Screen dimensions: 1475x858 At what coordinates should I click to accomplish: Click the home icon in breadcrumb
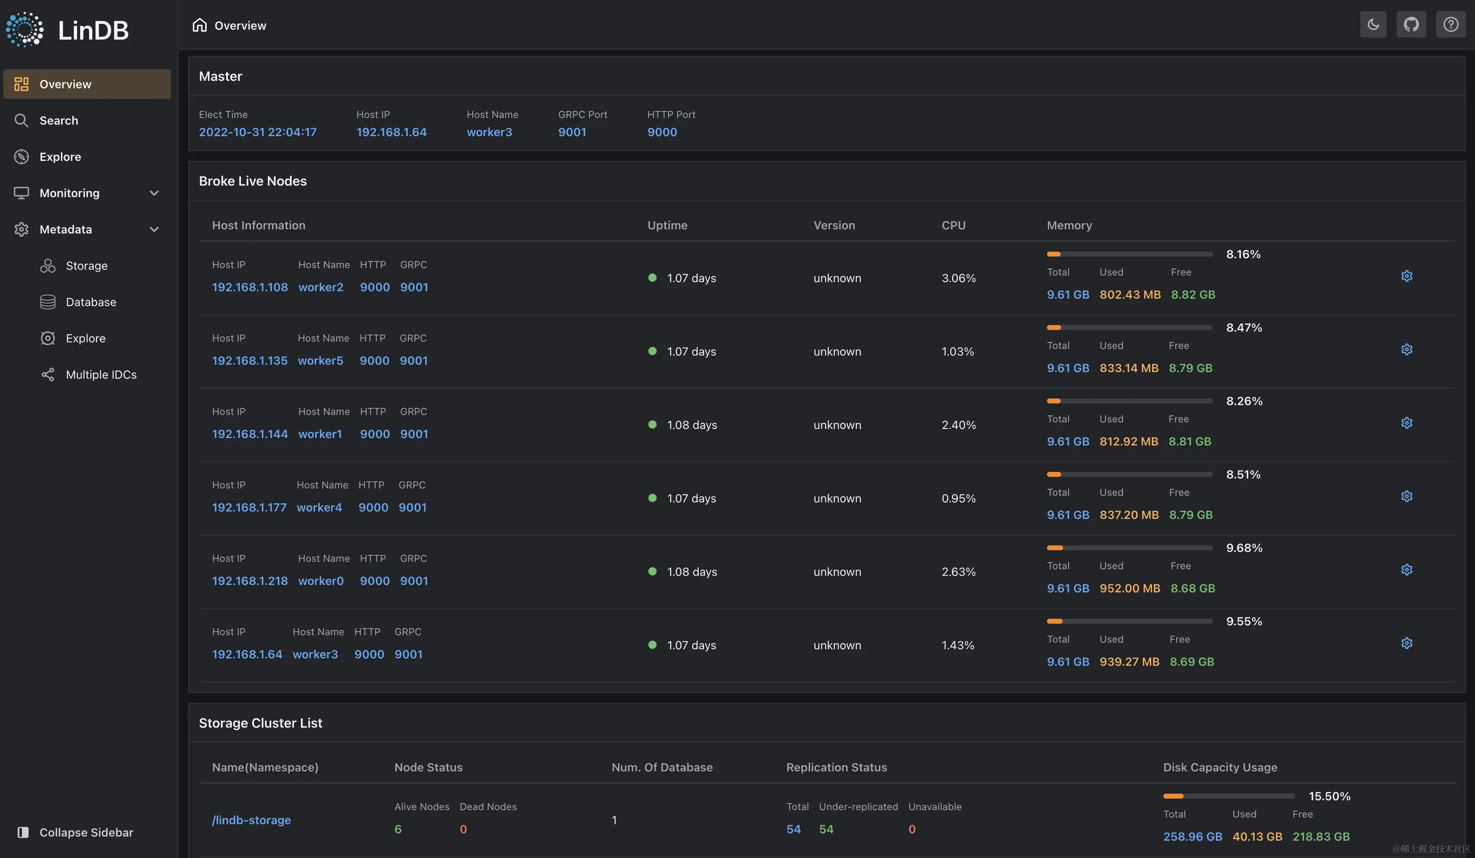[199, 25]
